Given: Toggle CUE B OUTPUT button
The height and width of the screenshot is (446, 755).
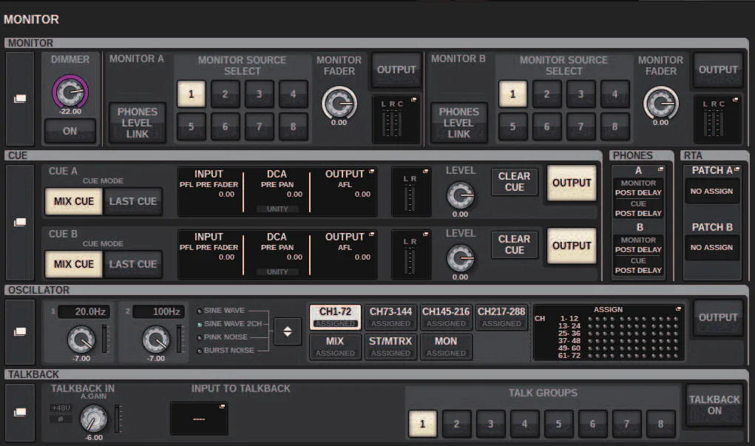Looking at the screenshot, I should 572,246.
